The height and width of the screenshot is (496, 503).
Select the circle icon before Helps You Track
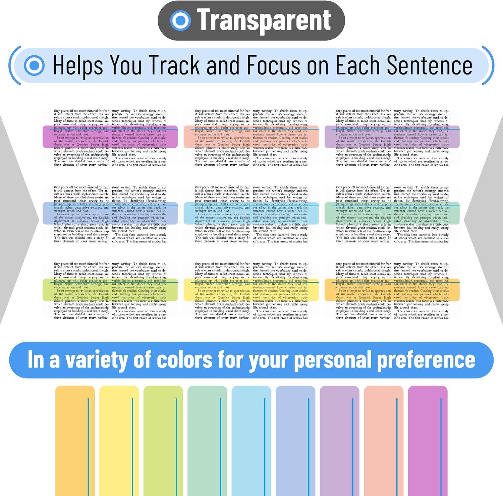[x=34, y=65]
